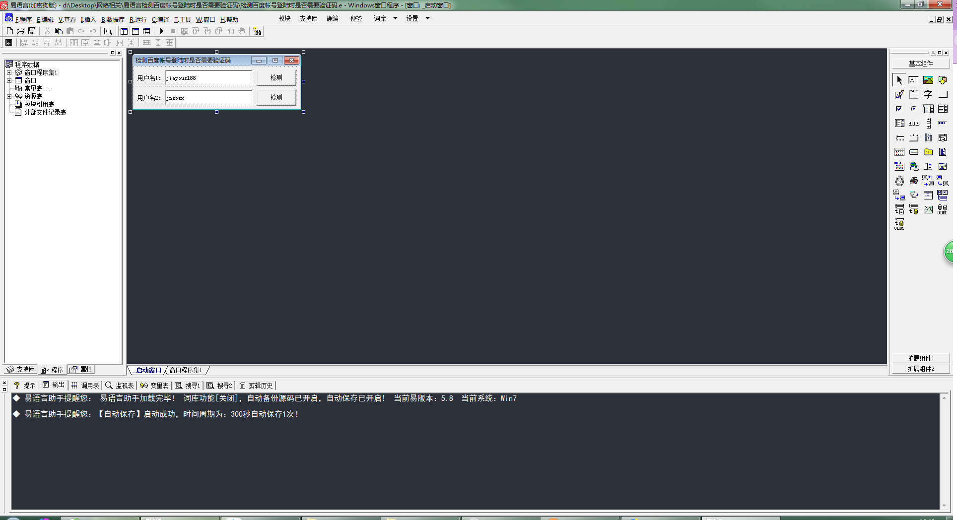
Task: Click 检测 button beside 用户名2
Action: 276,97
